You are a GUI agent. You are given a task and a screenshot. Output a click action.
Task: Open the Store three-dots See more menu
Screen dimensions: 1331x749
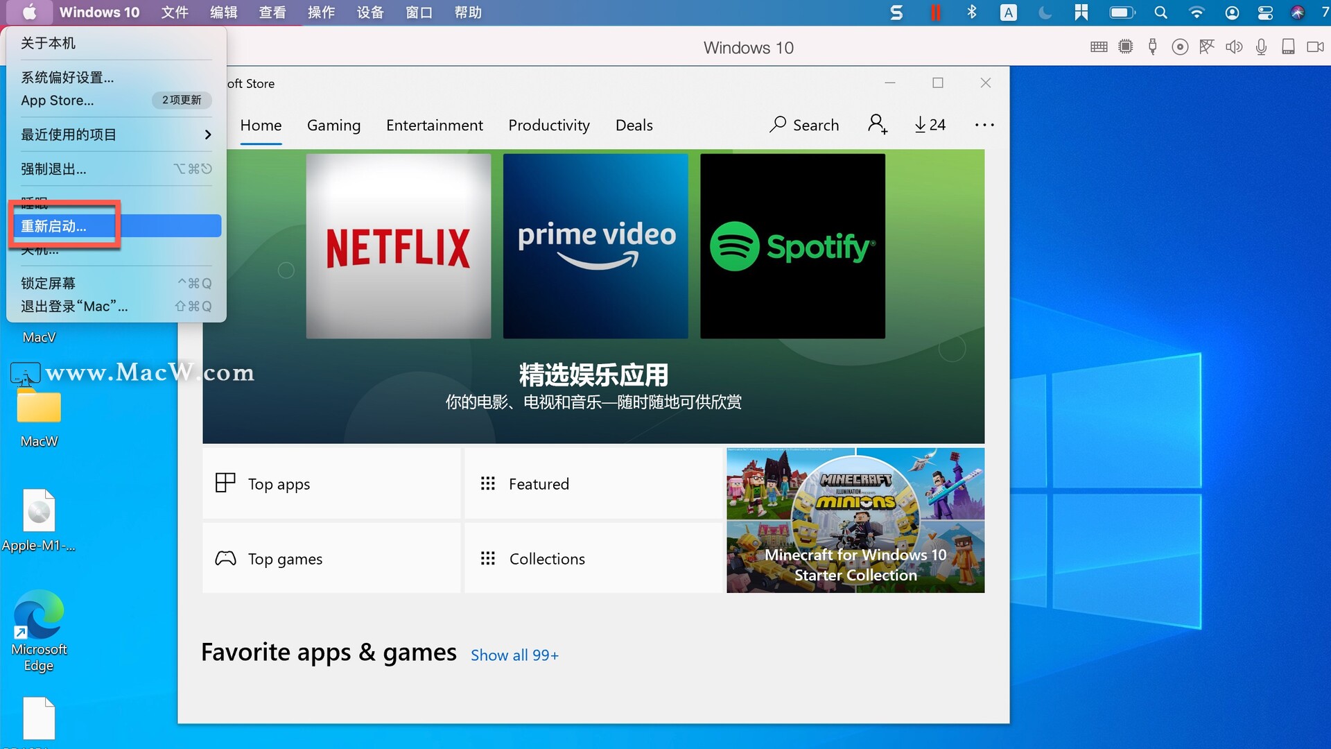pyautogui.click(x=984, y=125)
